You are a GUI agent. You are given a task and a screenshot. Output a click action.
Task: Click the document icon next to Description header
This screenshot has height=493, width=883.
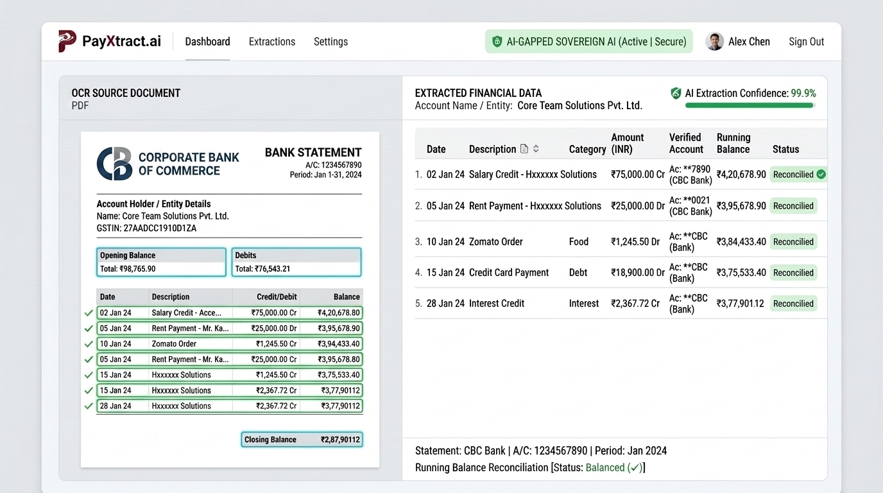524,149
